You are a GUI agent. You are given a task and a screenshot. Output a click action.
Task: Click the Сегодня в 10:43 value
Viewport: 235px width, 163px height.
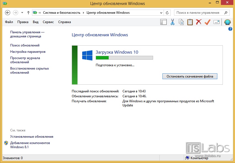[x=134, y=91]
